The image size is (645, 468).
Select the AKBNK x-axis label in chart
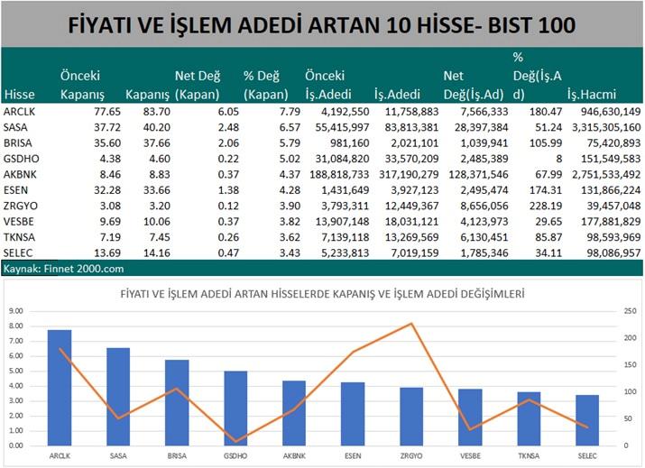294,456
